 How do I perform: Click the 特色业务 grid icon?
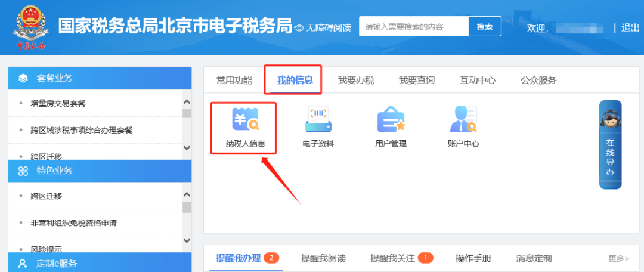click(x=23, y=171)
